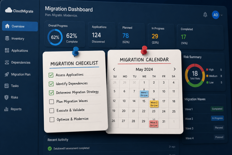Expand the user account dropdown arrow
Image resolution: width=232 pixels, height=155 pixels.
click(221, 15)
